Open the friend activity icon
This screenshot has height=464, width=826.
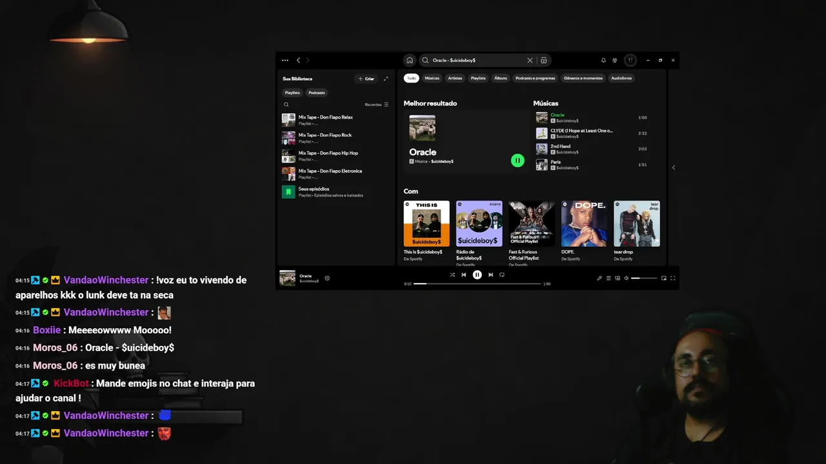click(x=615, y=60)
